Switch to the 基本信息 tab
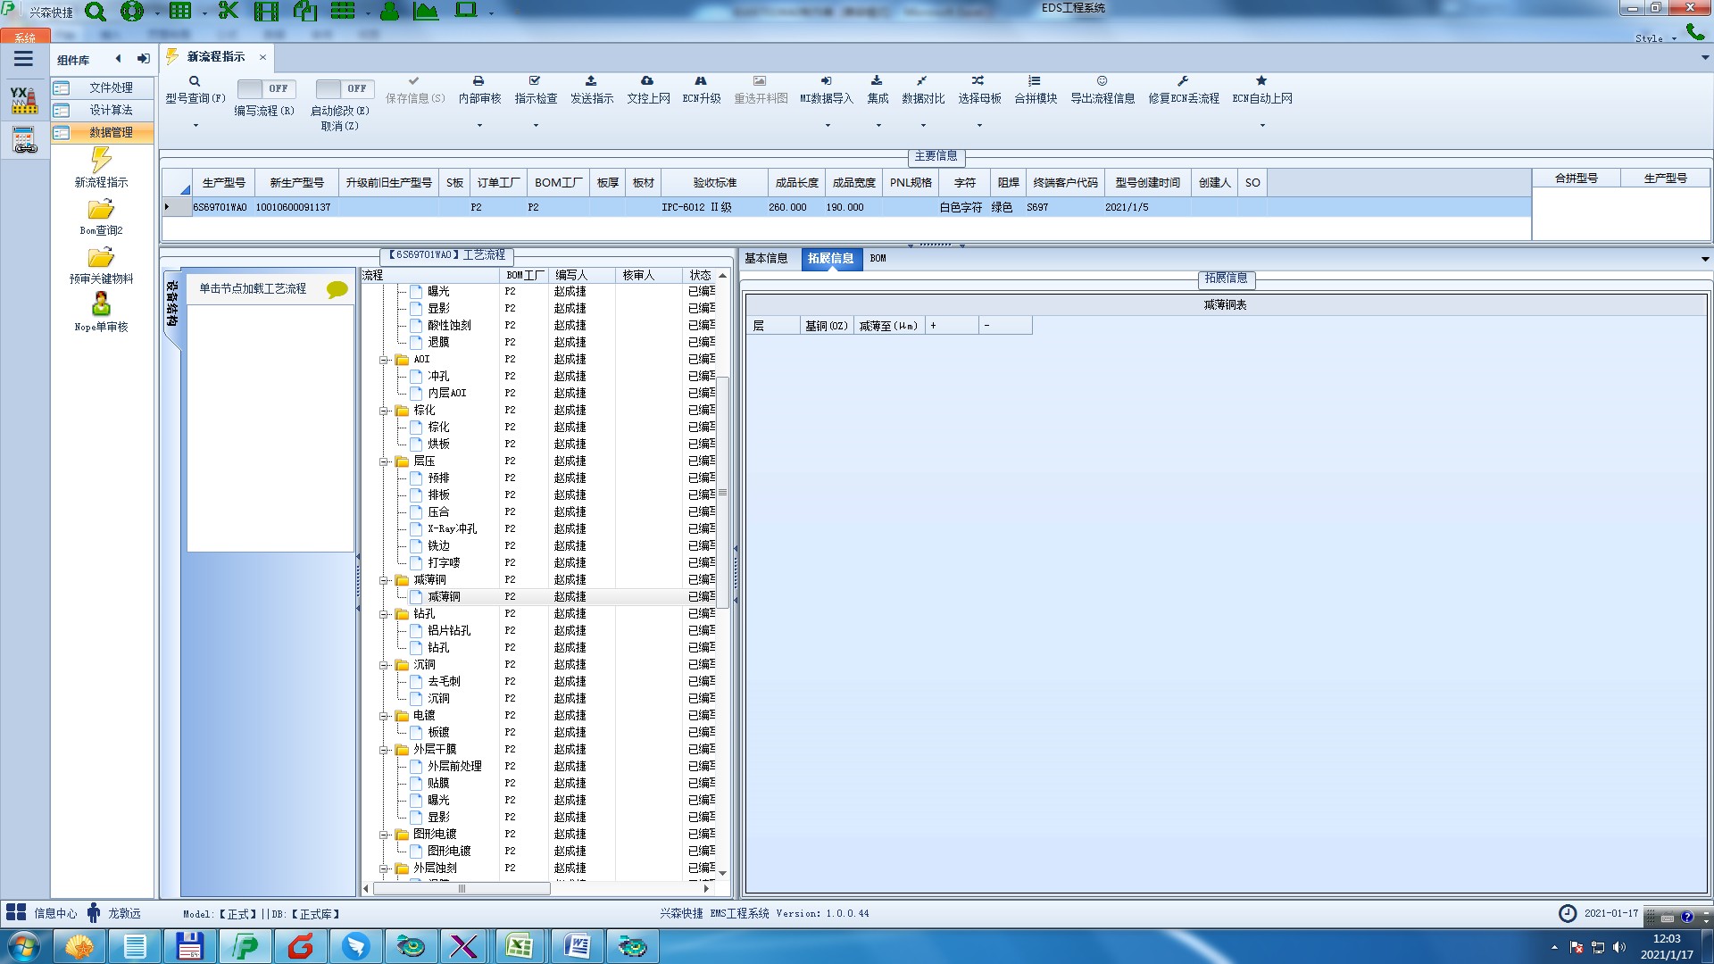The image size is (1714, 964). 766,258
